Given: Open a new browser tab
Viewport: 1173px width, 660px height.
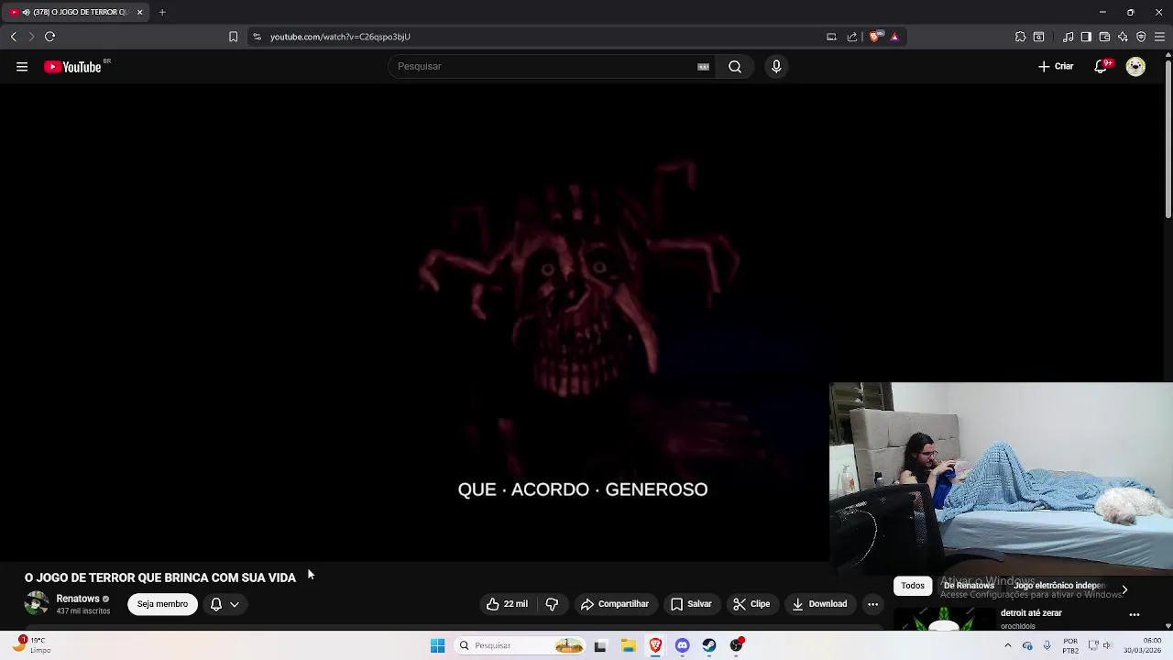Looking at the screenshot, I should tap(161, 12).
